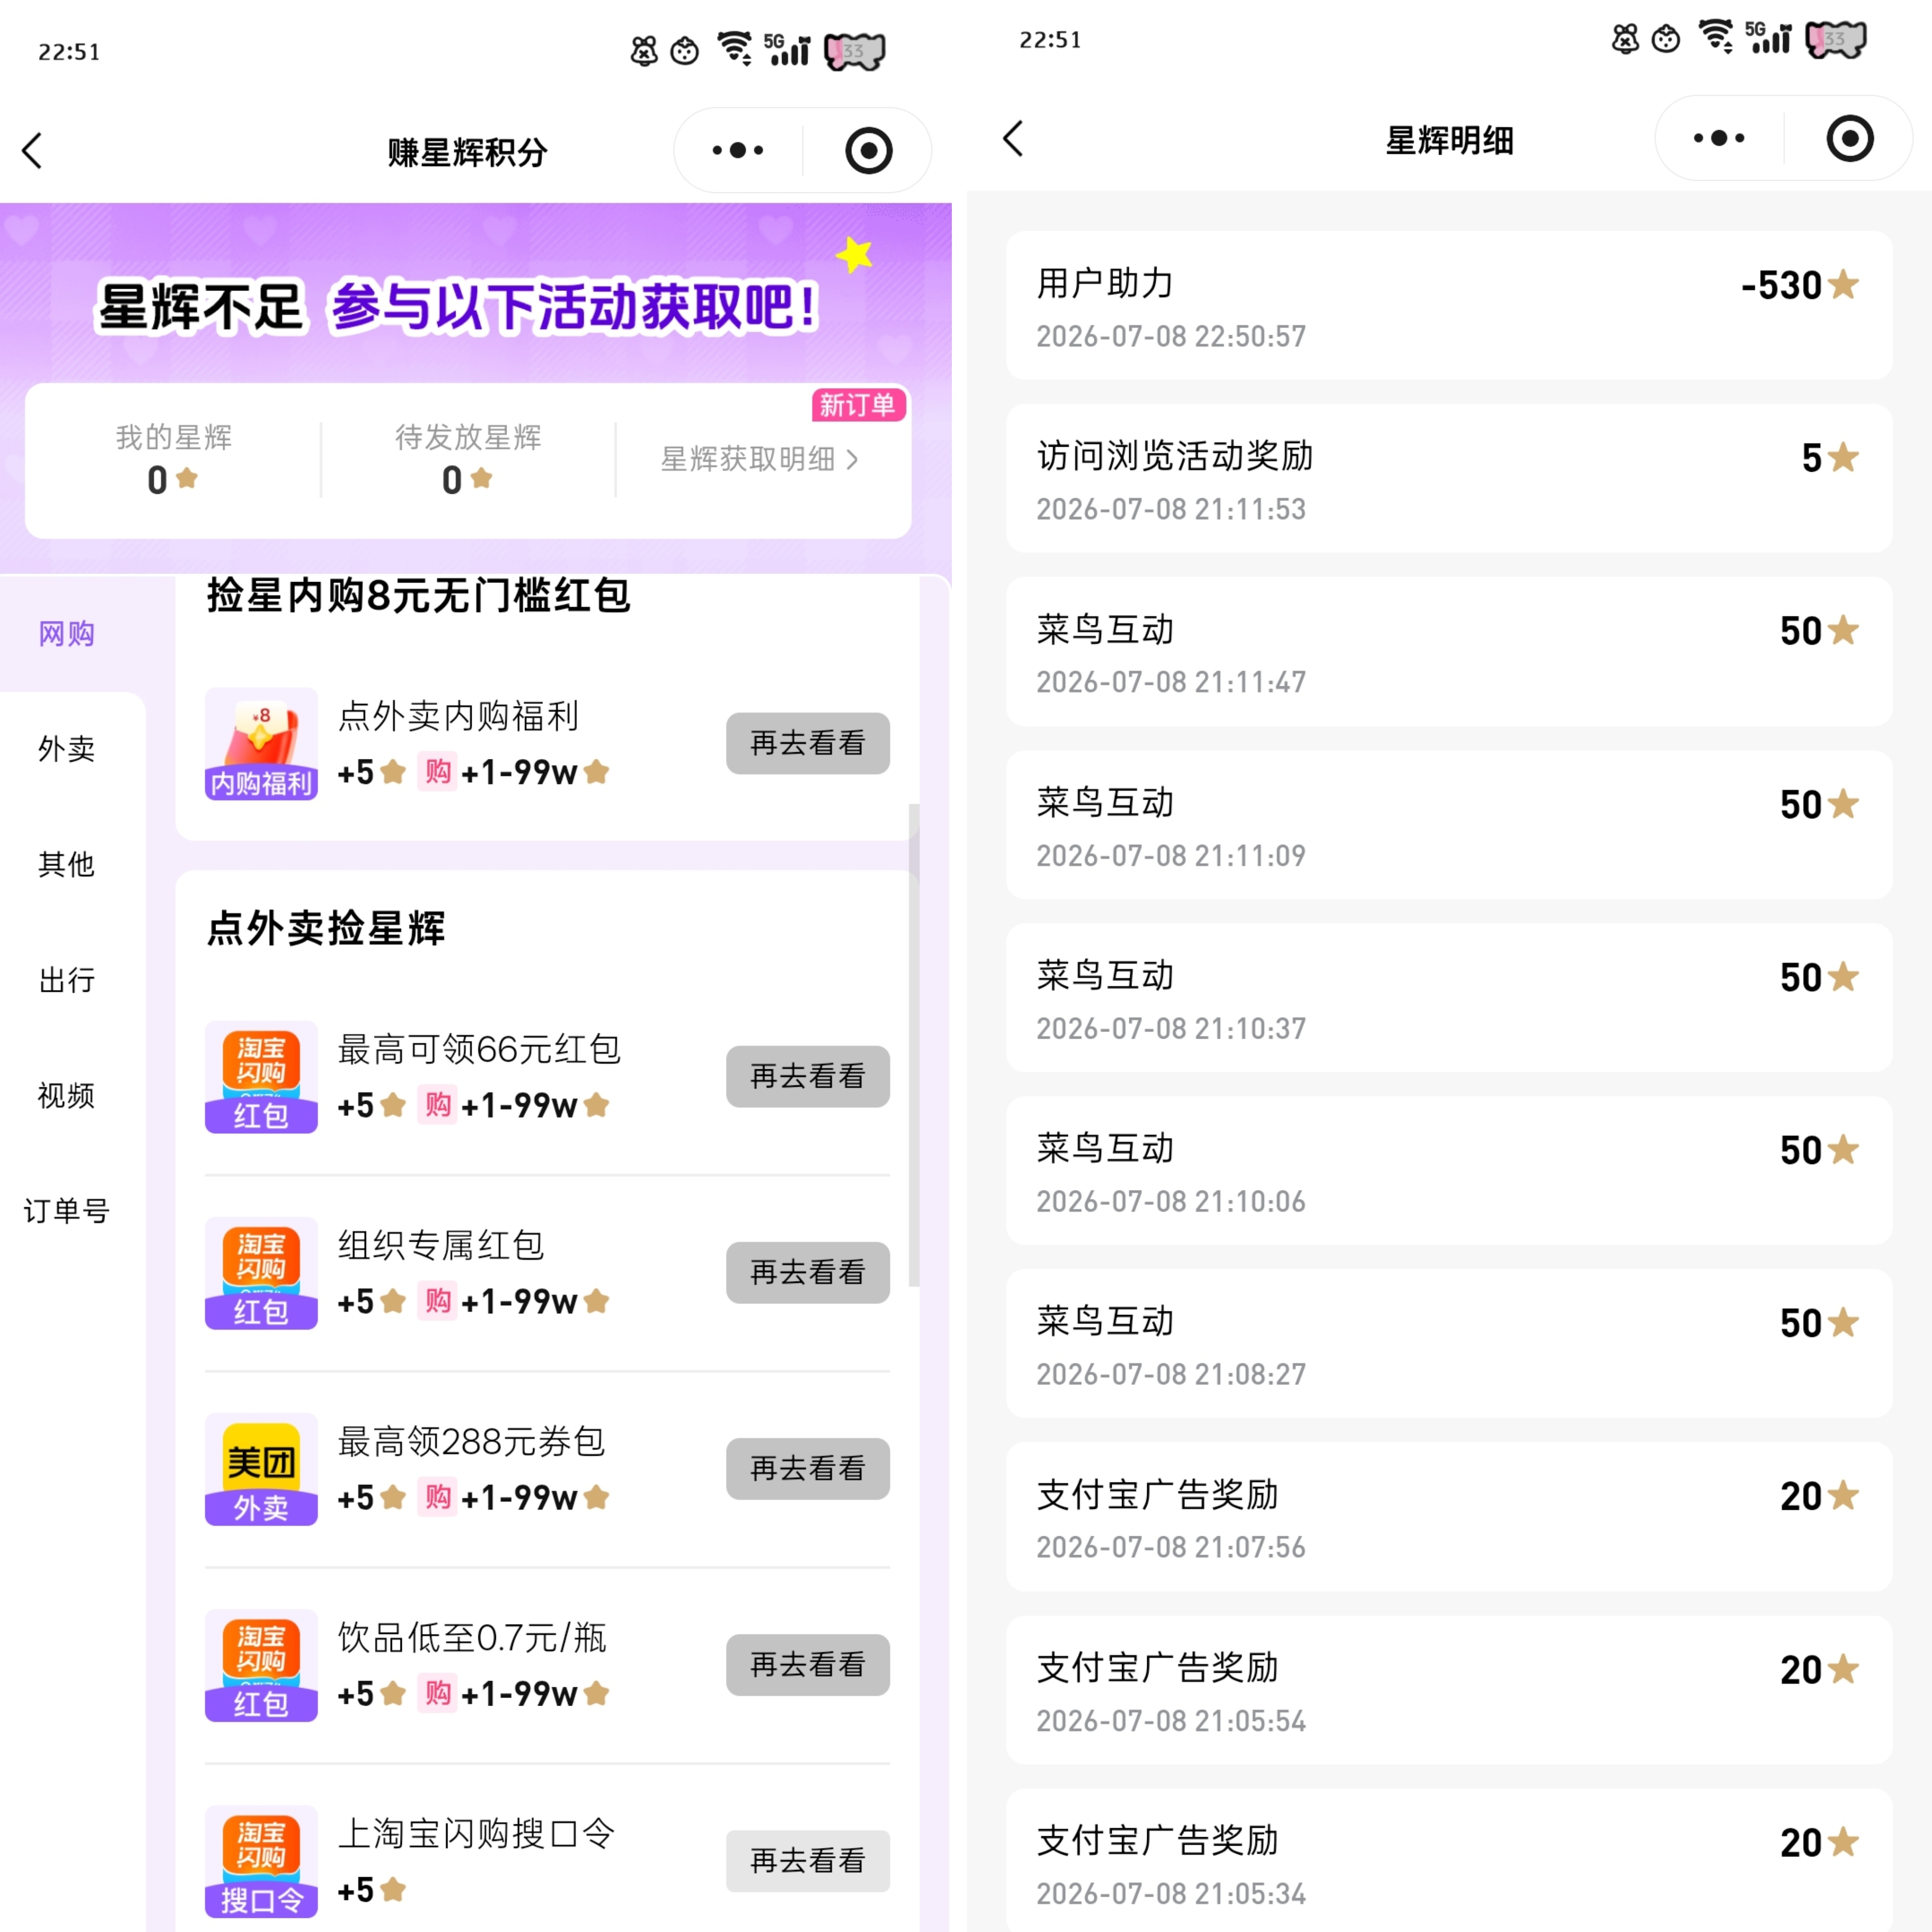Tap star icon next to 待发放星辉 zero

coord(482,478)
